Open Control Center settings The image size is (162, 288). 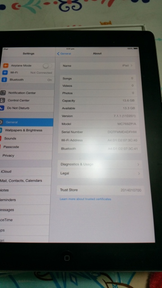pos(27,100)
